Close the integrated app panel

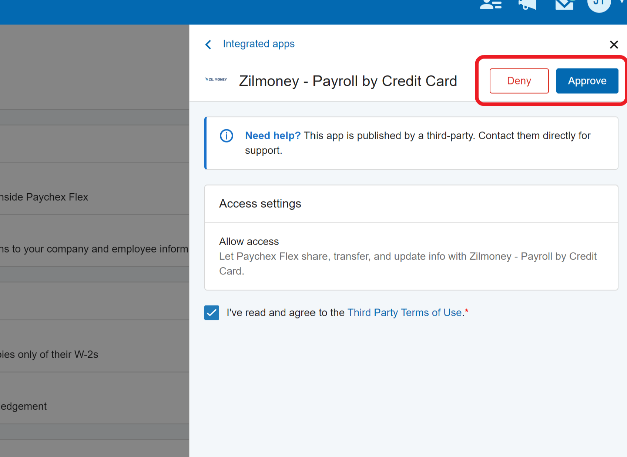[x=614, y=44]
